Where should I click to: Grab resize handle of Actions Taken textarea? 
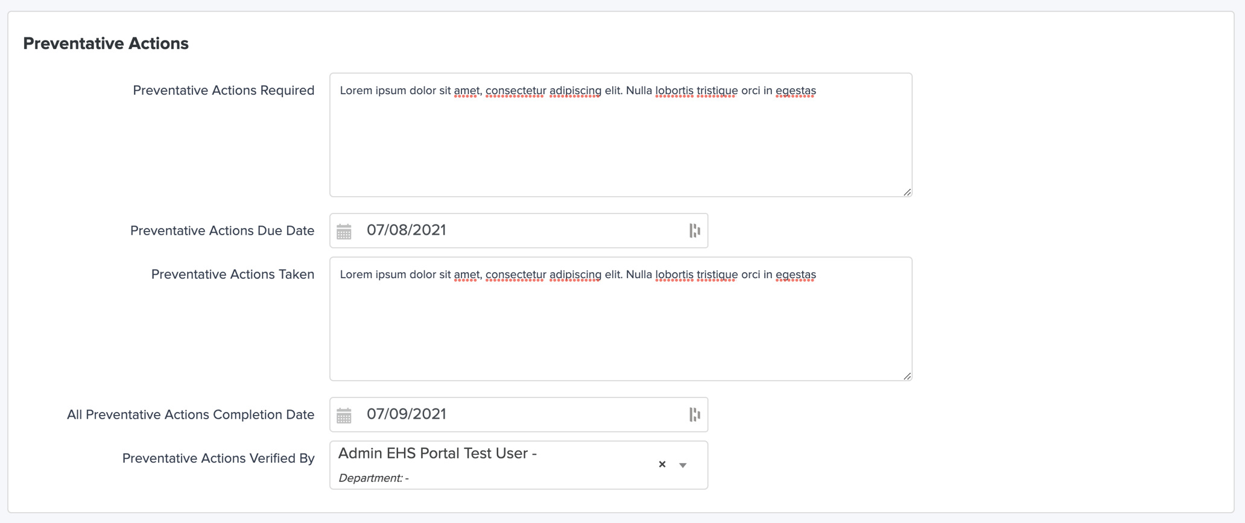[x=907, y=376]
